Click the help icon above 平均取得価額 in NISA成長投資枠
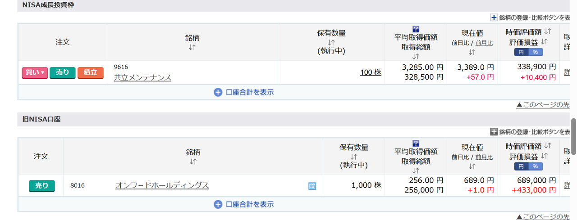Viewport: 577px width, 220px height. pyautogui.click(x=416, y=29)
